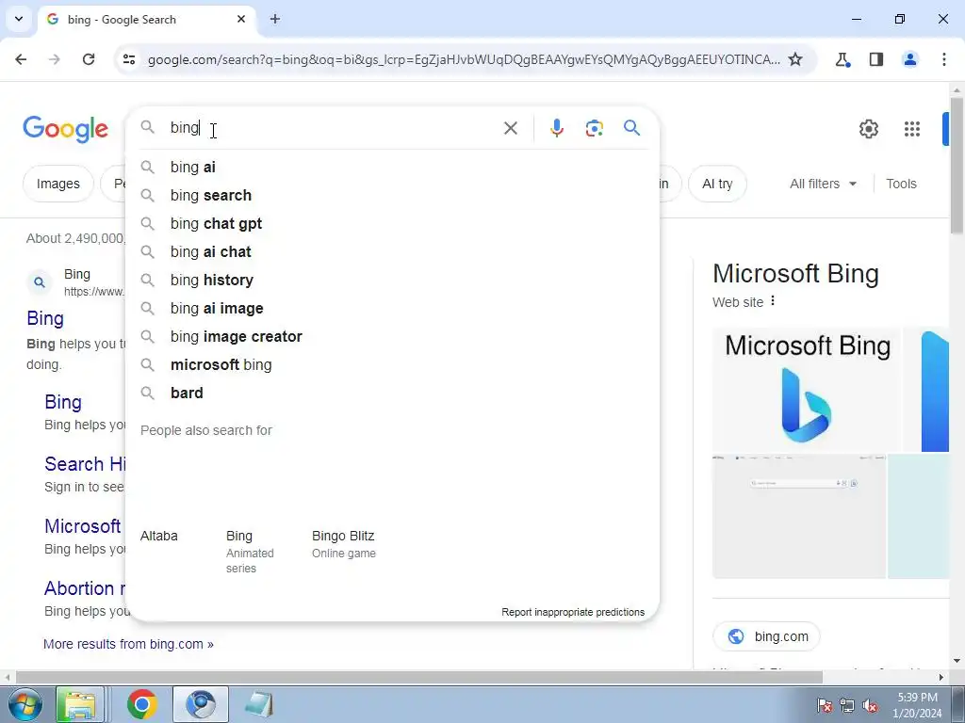Open File Explorer from the taskbar
Viewport: 965px width, 723px height.
pyautogui.click(x=80, y=704)
